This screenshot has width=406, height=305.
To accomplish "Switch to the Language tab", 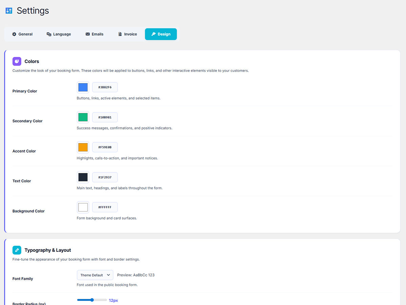I will pyautogui.click(x=59, y=34).
